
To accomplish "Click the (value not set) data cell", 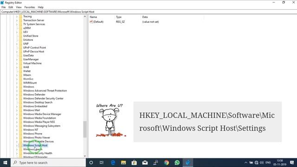I will (150, 22).
